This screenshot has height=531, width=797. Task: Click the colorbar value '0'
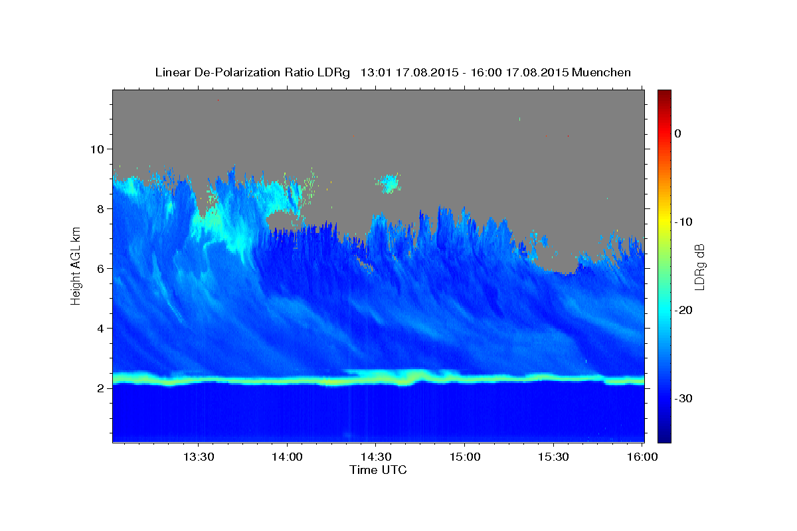coord(677,133)
